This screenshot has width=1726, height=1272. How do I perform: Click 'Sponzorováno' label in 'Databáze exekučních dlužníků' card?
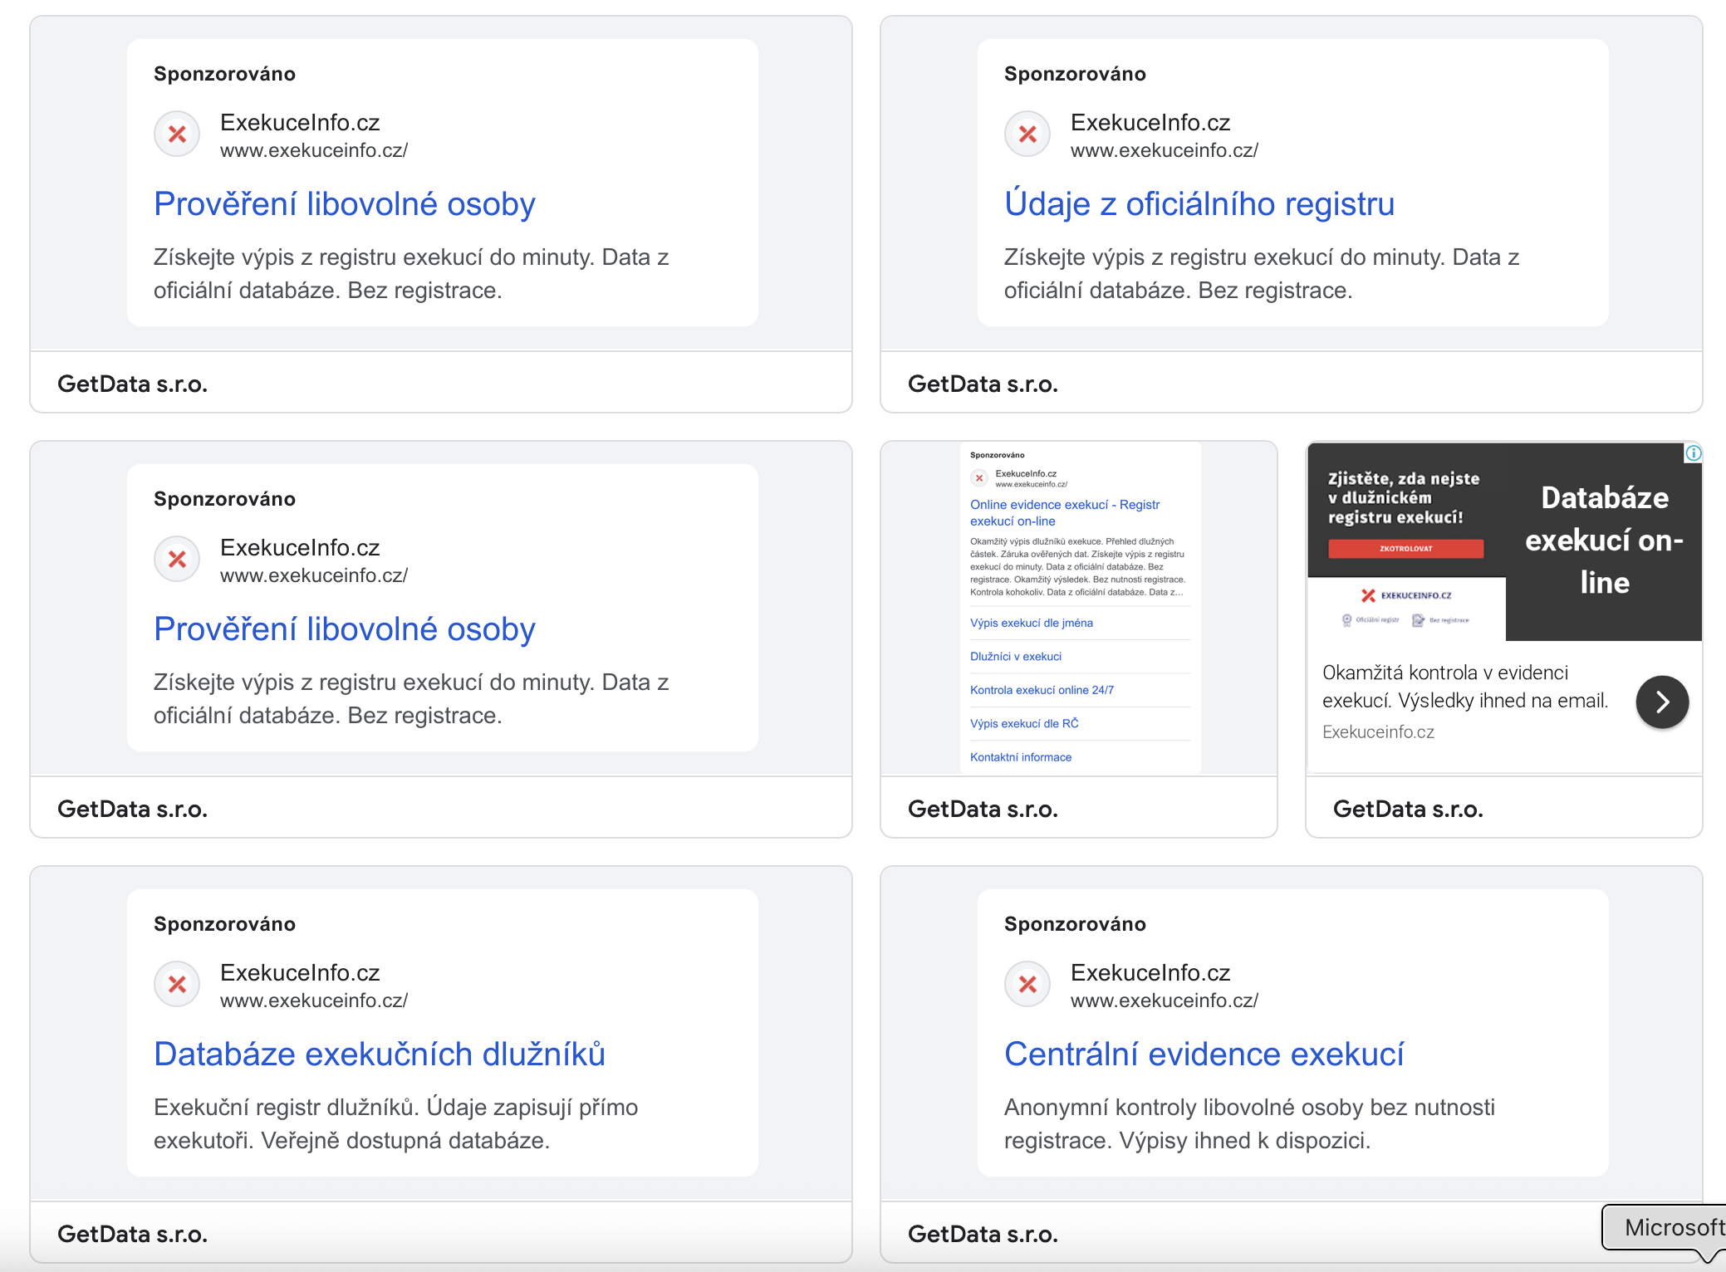pos(224,924)
